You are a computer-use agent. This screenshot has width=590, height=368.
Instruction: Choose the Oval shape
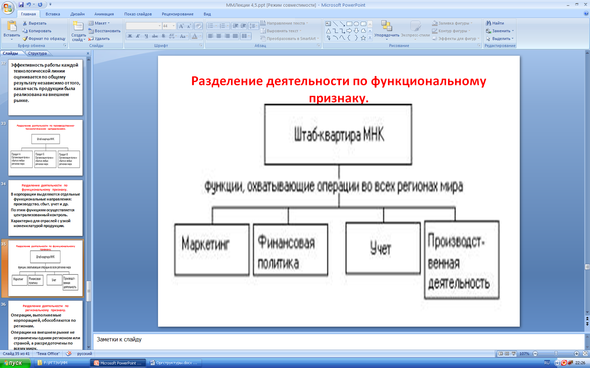(356, 24)
